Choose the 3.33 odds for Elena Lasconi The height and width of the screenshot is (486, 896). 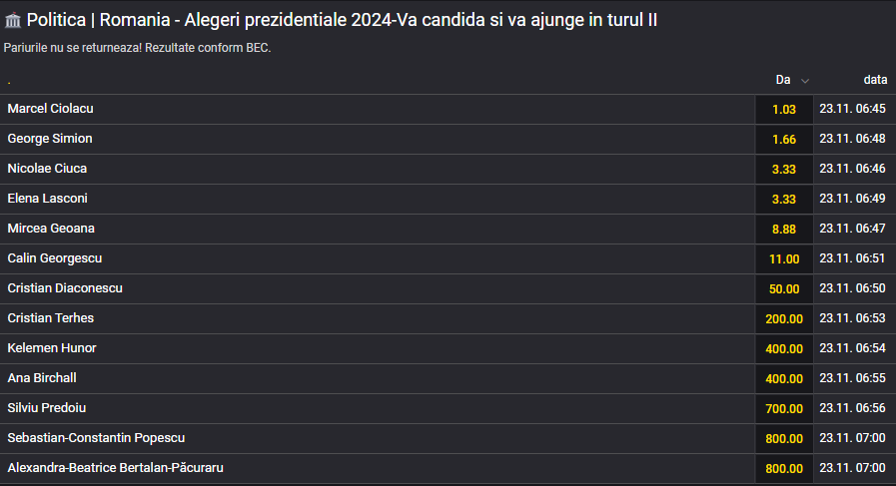(784, 200)
